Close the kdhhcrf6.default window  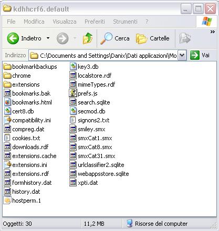click(x=210, y=9)
